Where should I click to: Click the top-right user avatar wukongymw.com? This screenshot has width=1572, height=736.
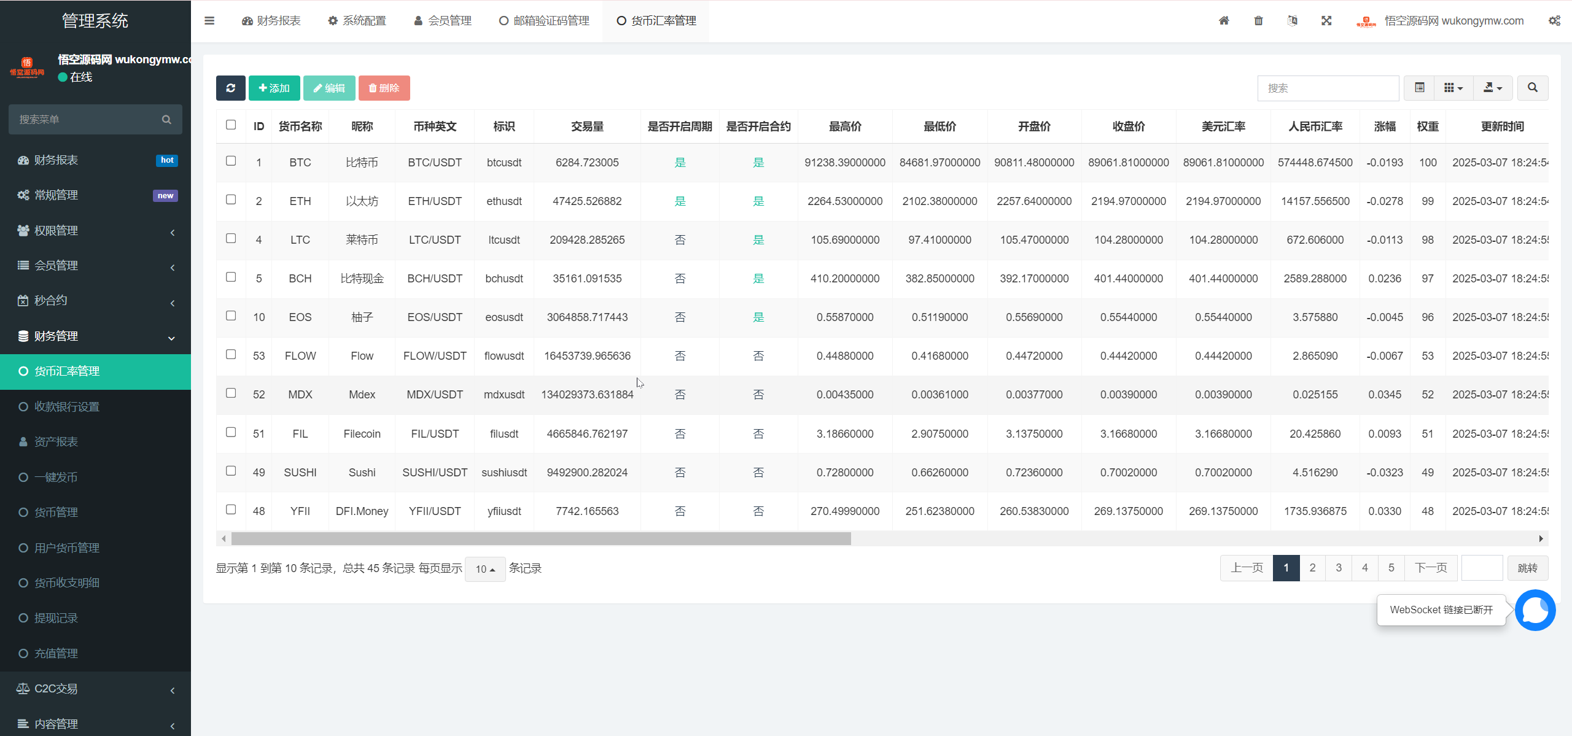pos(1366,21)
